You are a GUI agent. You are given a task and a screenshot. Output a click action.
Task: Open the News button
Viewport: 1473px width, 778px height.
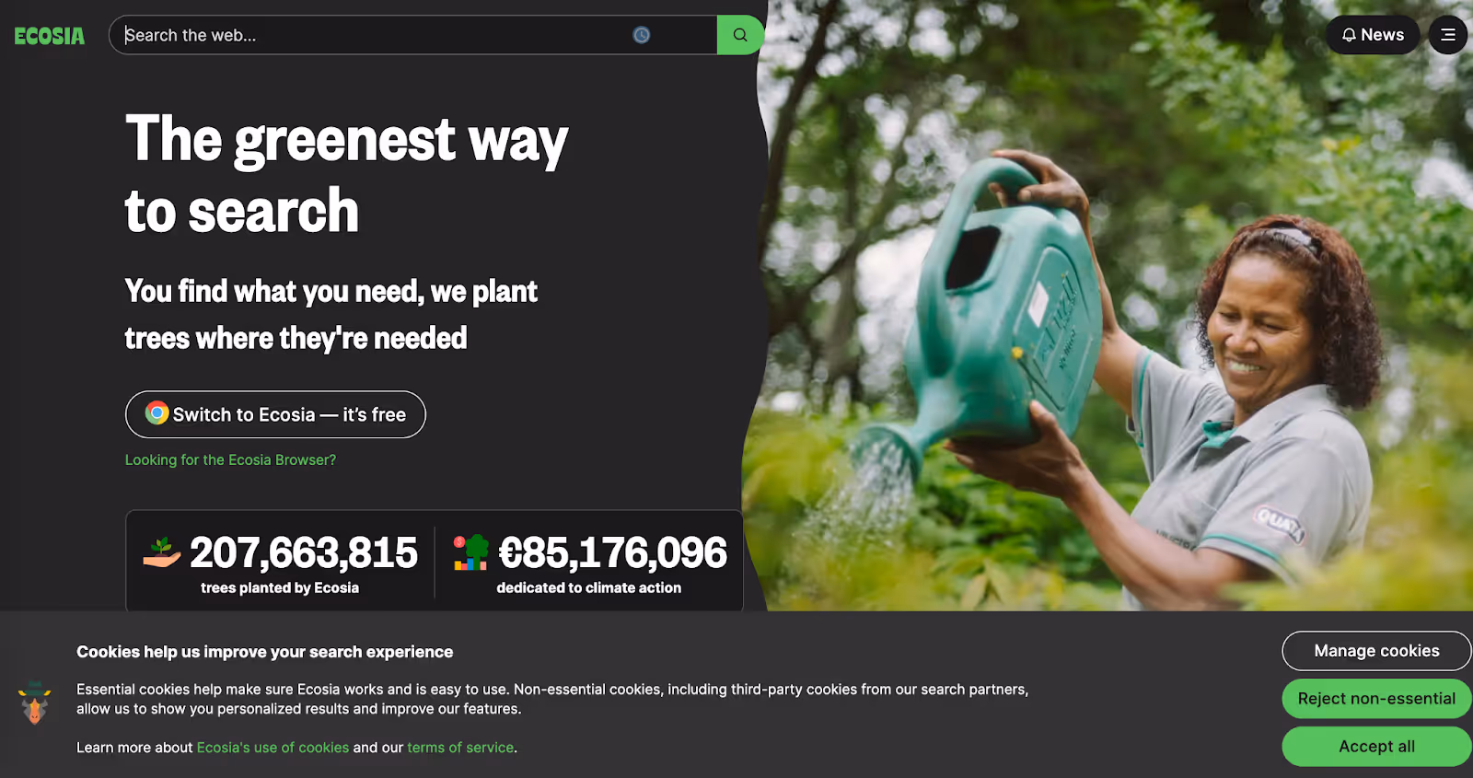pyautogui.click(x=1373, y=35)
